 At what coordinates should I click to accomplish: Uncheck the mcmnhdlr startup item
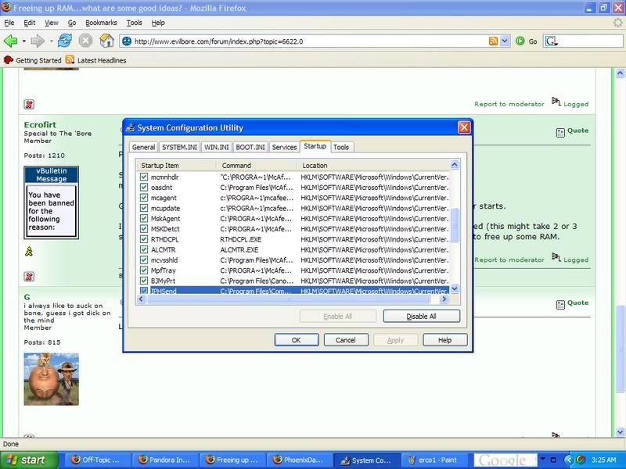tap(144, 177)
